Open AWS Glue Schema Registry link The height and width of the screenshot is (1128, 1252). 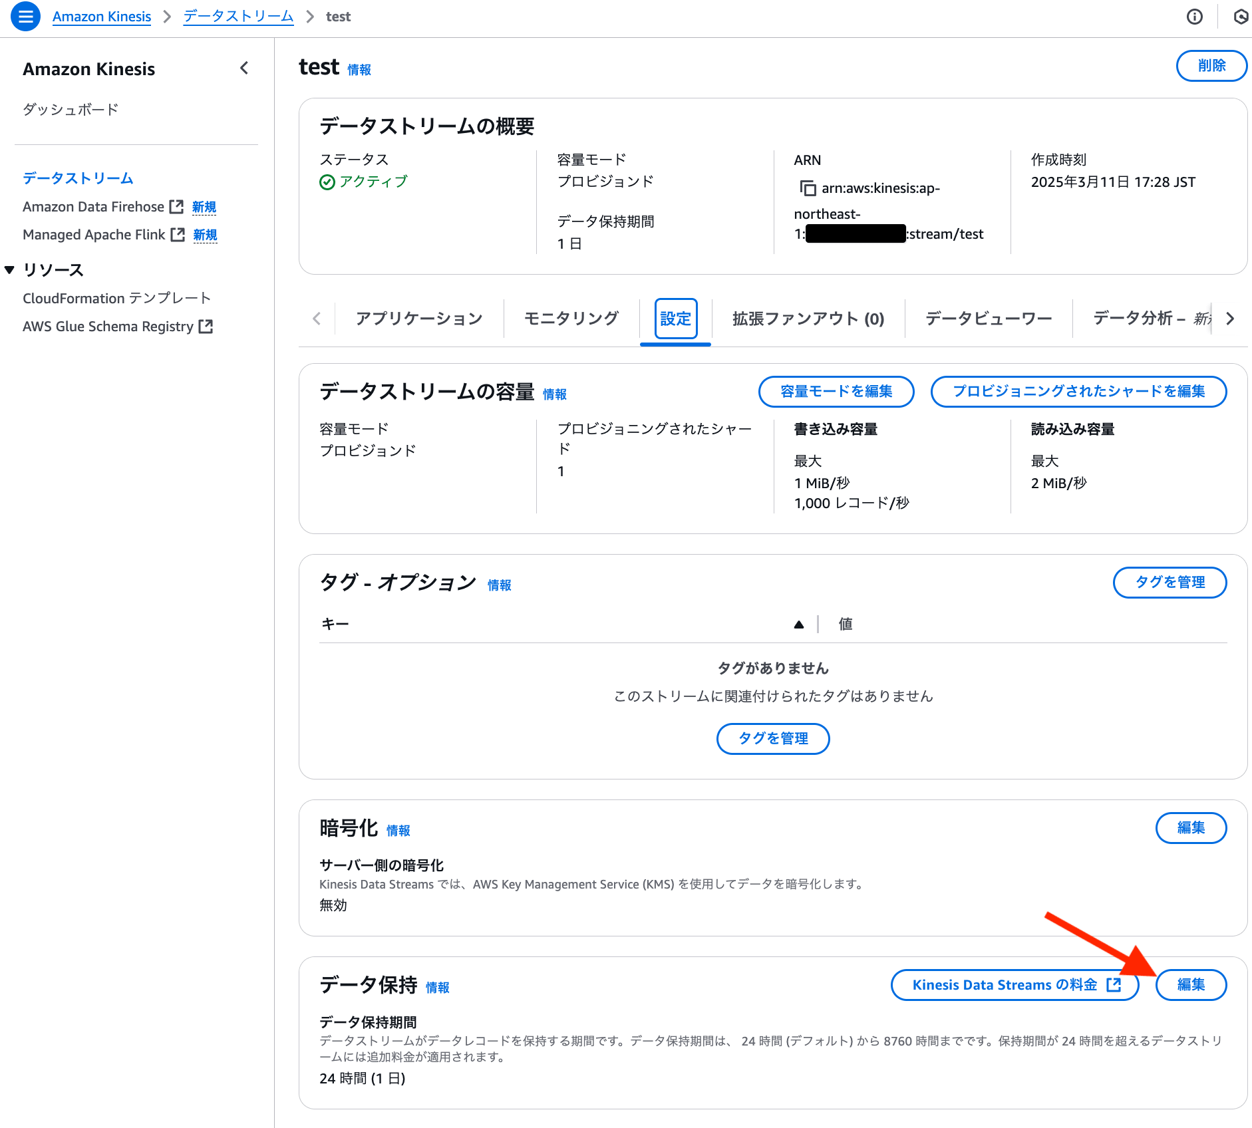coord(108,327)
